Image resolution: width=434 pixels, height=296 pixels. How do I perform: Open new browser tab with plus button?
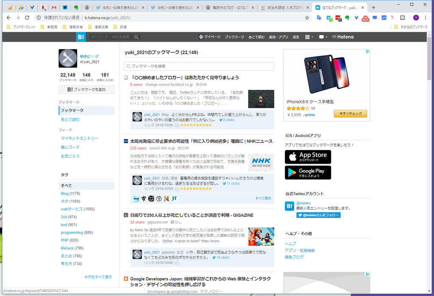(x=374, y=8)
